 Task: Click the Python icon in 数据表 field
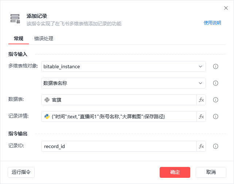tap(47, 100)
